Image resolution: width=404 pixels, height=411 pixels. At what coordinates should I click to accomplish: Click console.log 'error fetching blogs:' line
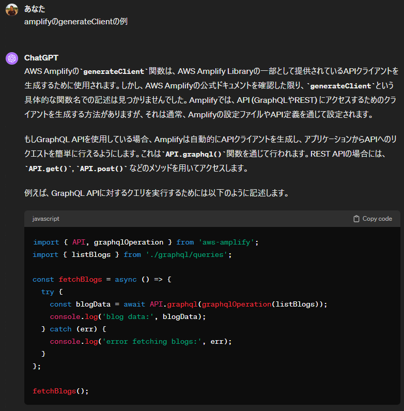point(141,341)
